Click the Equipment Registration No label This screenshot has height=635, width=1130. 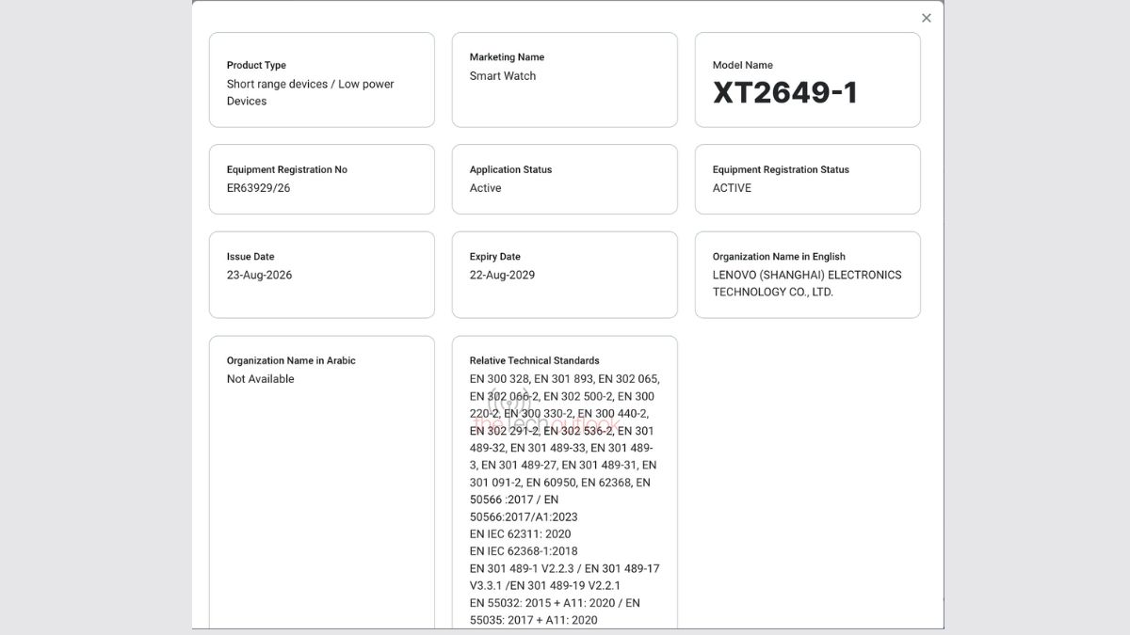[x=286, y=169]
